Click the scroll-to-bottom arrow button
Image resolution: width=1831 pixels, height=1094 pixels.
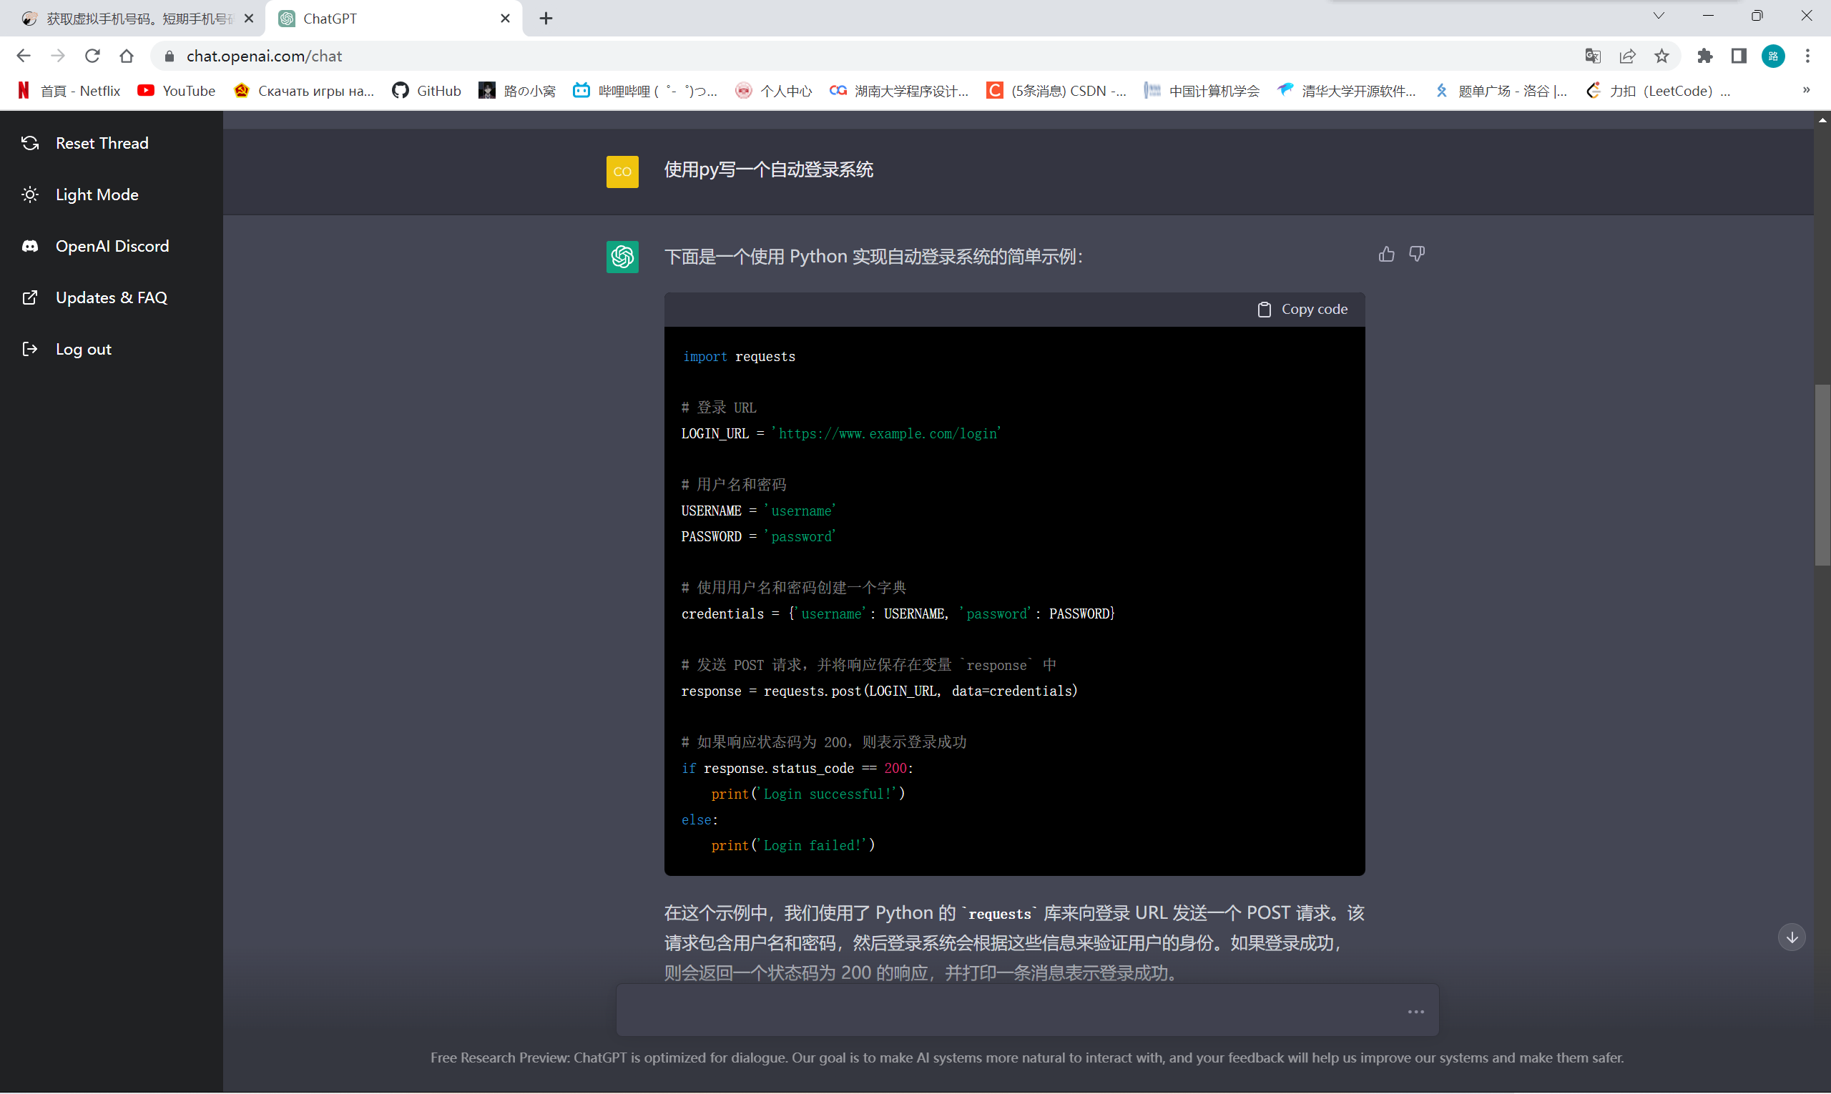coord(1791,937)
